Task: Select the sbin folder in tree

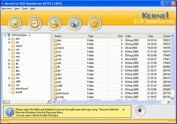Action: point(18,74)
